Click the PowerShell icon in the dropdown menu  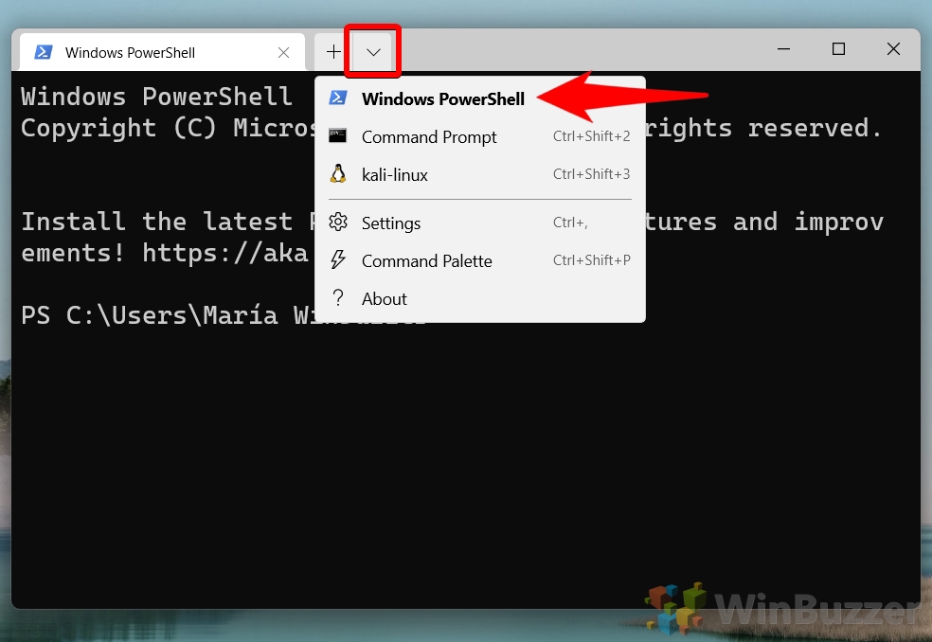tap(338, 98)
